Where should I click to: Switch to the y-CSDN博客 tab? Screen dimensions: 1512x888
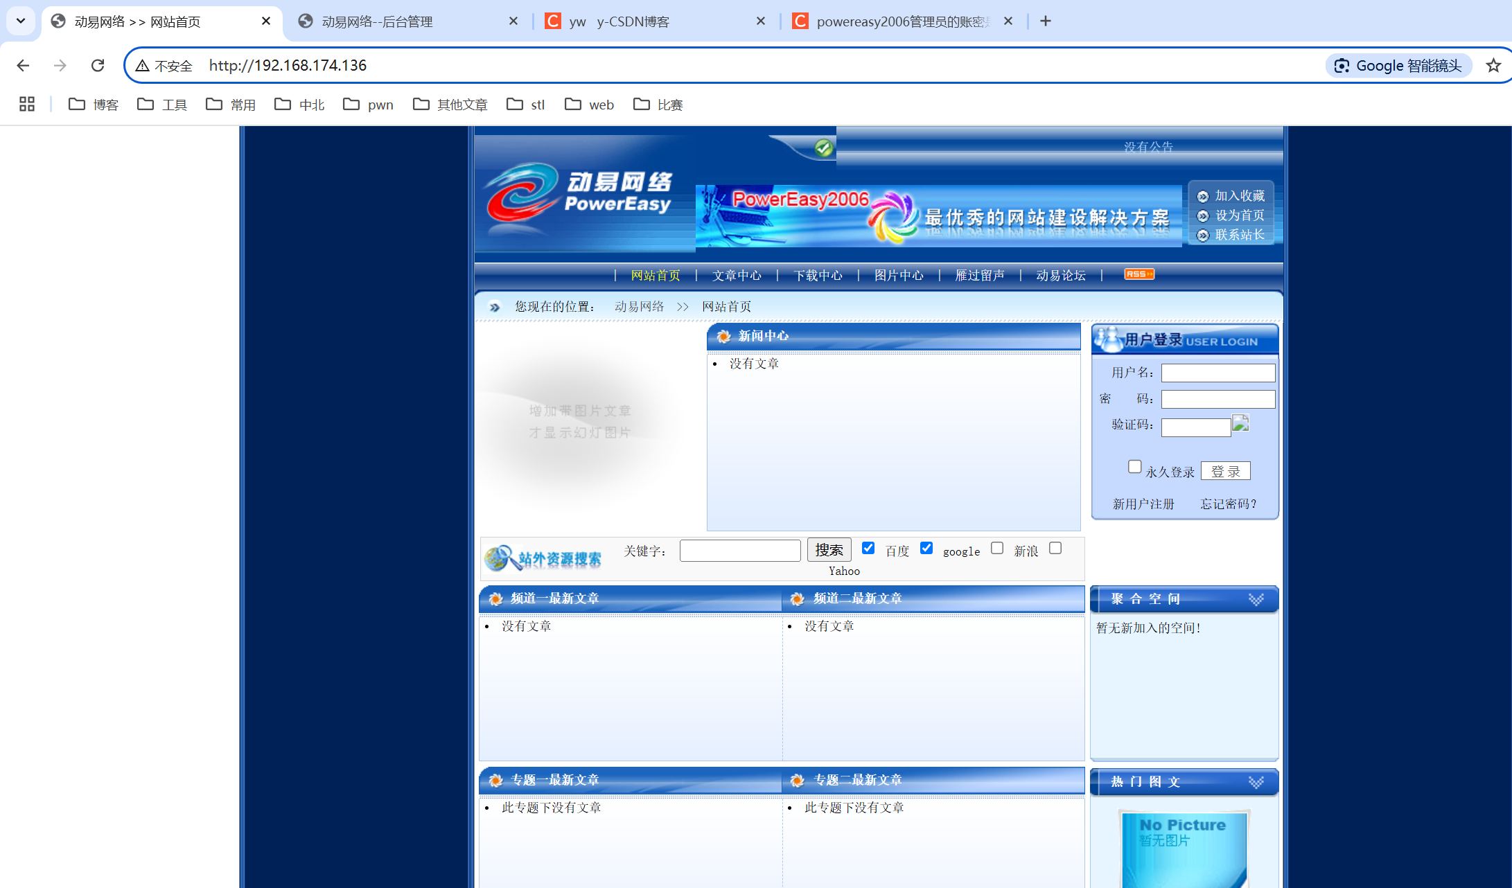(656, 21)
